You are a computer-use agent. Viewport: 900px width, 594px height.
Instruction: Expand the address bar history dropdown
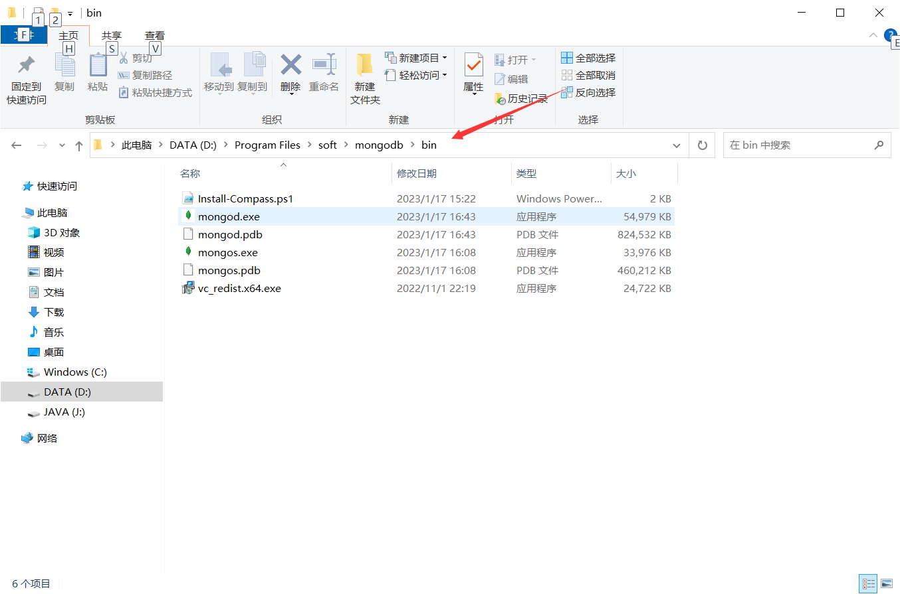(x=677, y=145)
